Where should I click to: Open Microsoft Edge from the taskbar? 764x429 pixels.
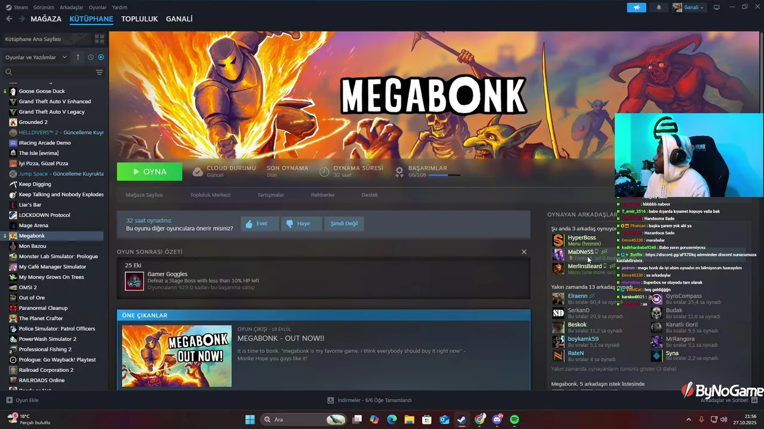pos(392,419)
